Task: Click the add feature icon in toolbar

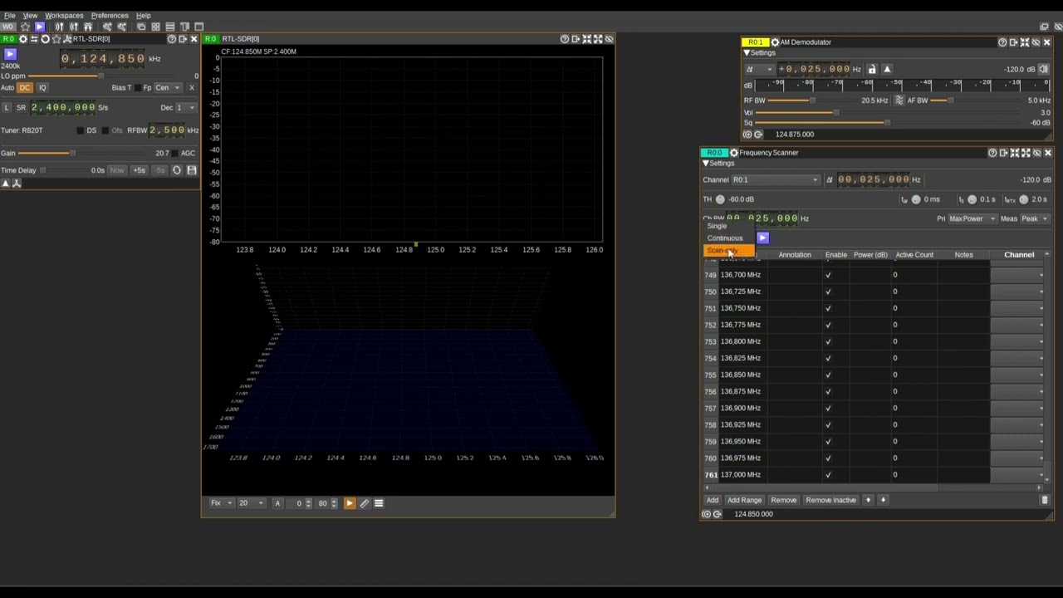Action: pyautogui.click(x=107, y=27)
